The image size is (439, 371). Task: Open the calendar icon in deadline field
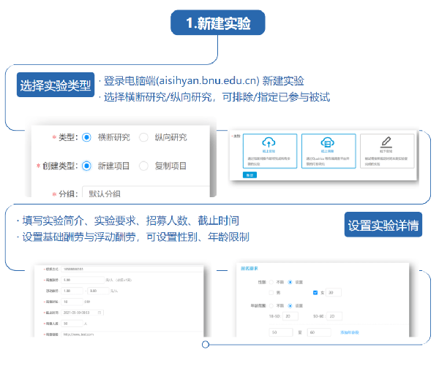100,313
